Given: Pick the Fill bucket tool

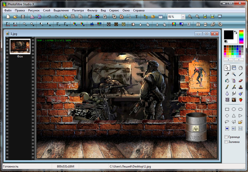Looking at the screenshot, I should click(x=227, y=81).
